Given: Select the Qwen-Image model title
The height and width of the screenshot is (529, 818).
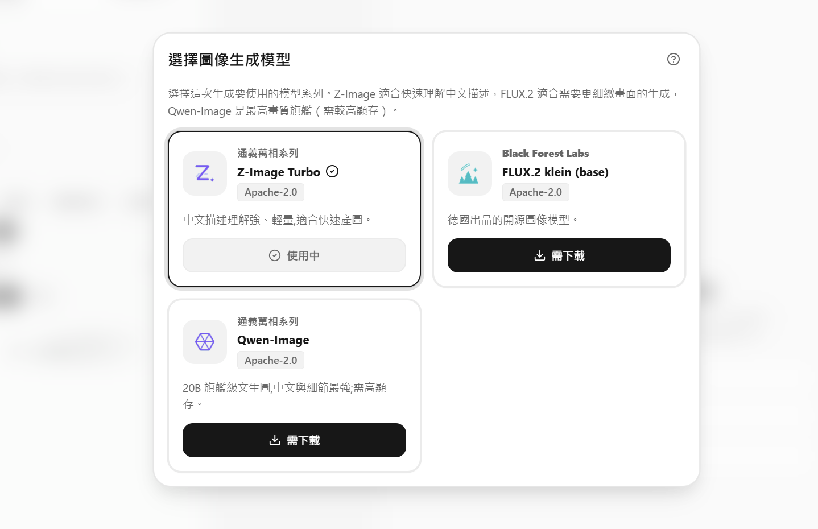Looking at the screenshot, I should (x=273, y=340).
